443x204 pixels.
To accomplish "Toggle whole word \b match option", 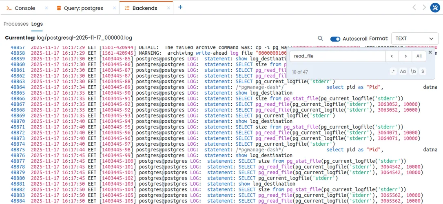I will tap(413, 71).
